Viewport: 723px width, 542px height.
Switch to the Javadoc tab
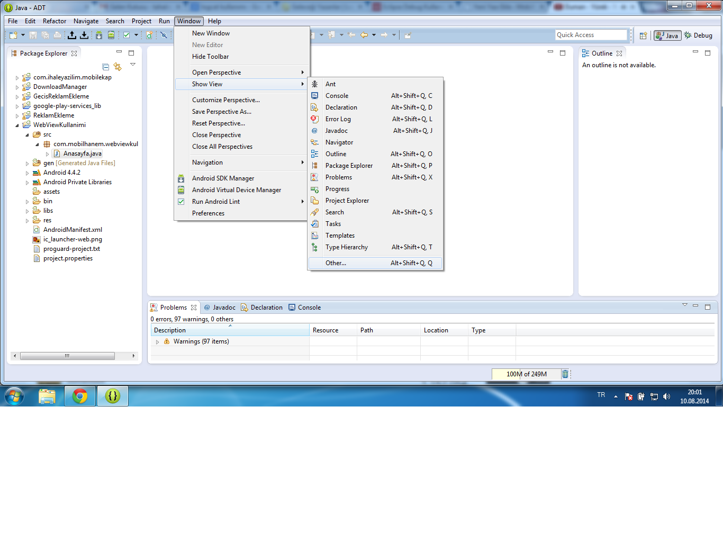pyautogui.click(x=220, y=308)
